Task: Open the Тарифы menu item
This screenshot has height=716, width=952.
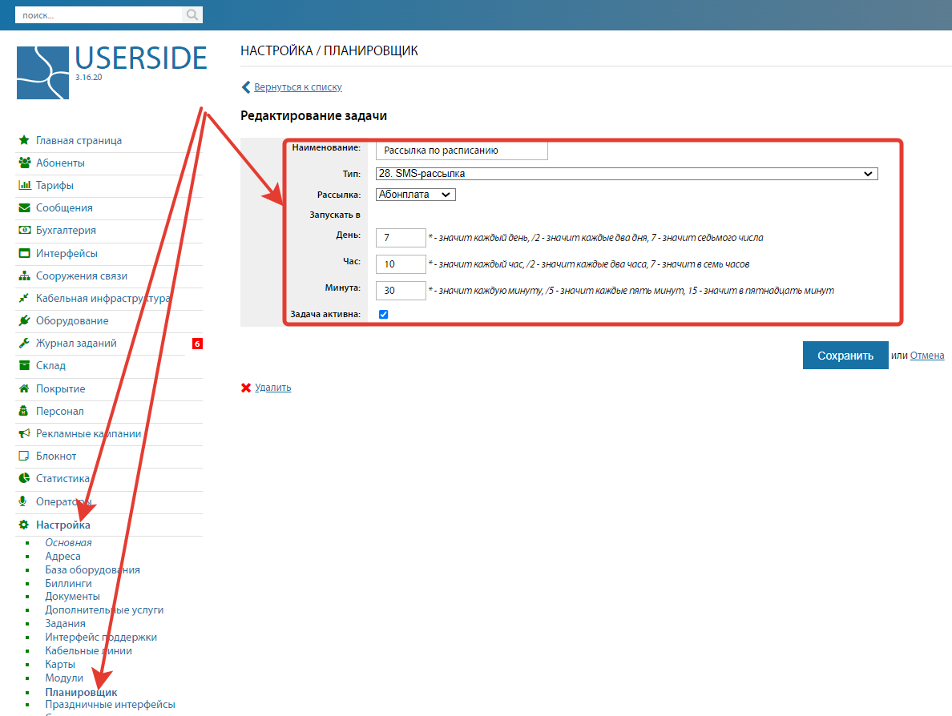Action: pos(54,185)
